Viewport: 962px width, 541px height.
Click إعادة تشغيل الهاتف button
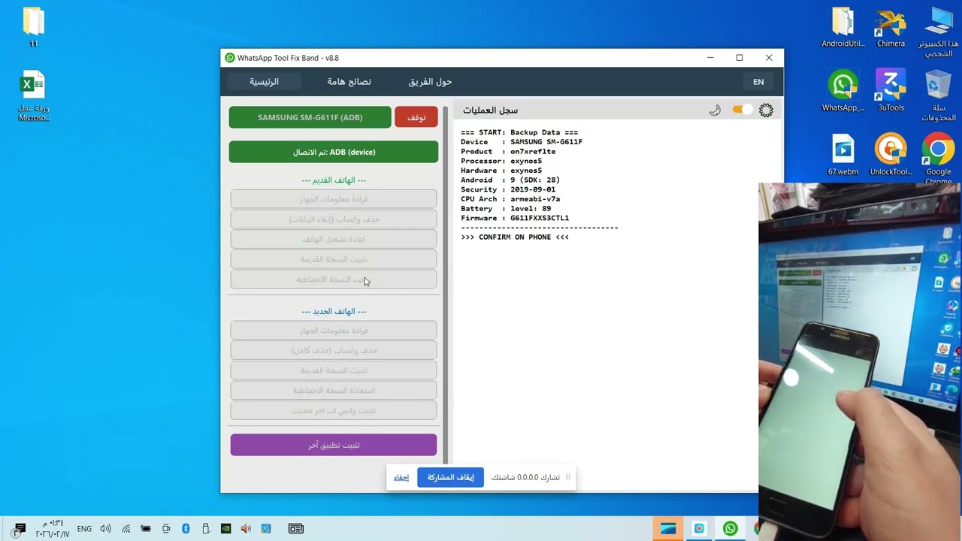pos(334,239)
